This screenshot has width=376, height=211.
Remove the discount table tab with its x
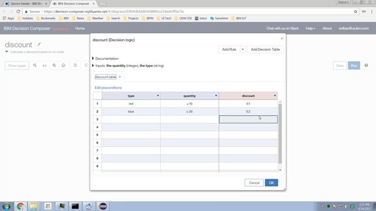[120, 77]
